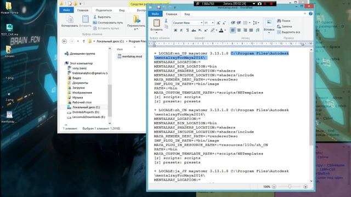Open the font color dropdown arrow

[225, 30]
